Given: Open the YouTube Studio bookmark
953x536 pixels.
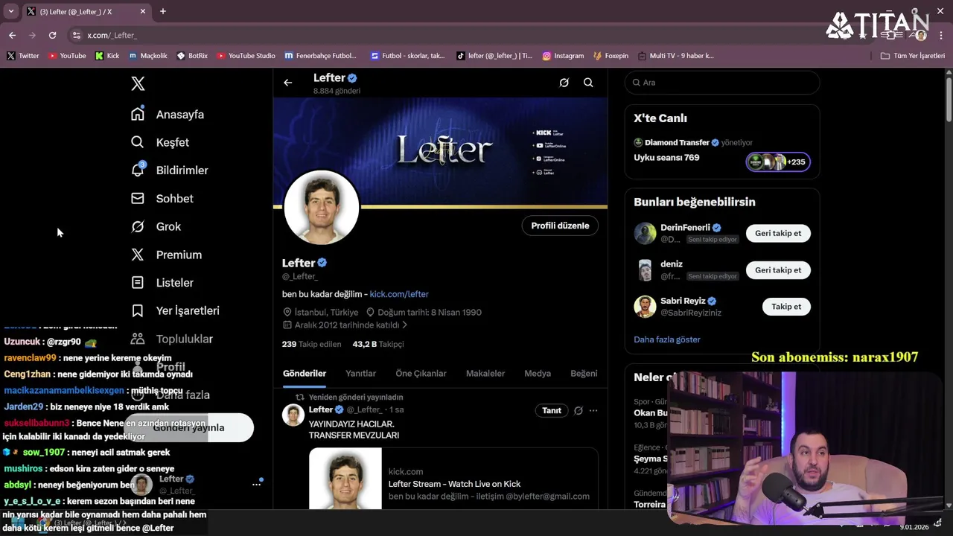Looking at the screenshot, I should point(246,56).
